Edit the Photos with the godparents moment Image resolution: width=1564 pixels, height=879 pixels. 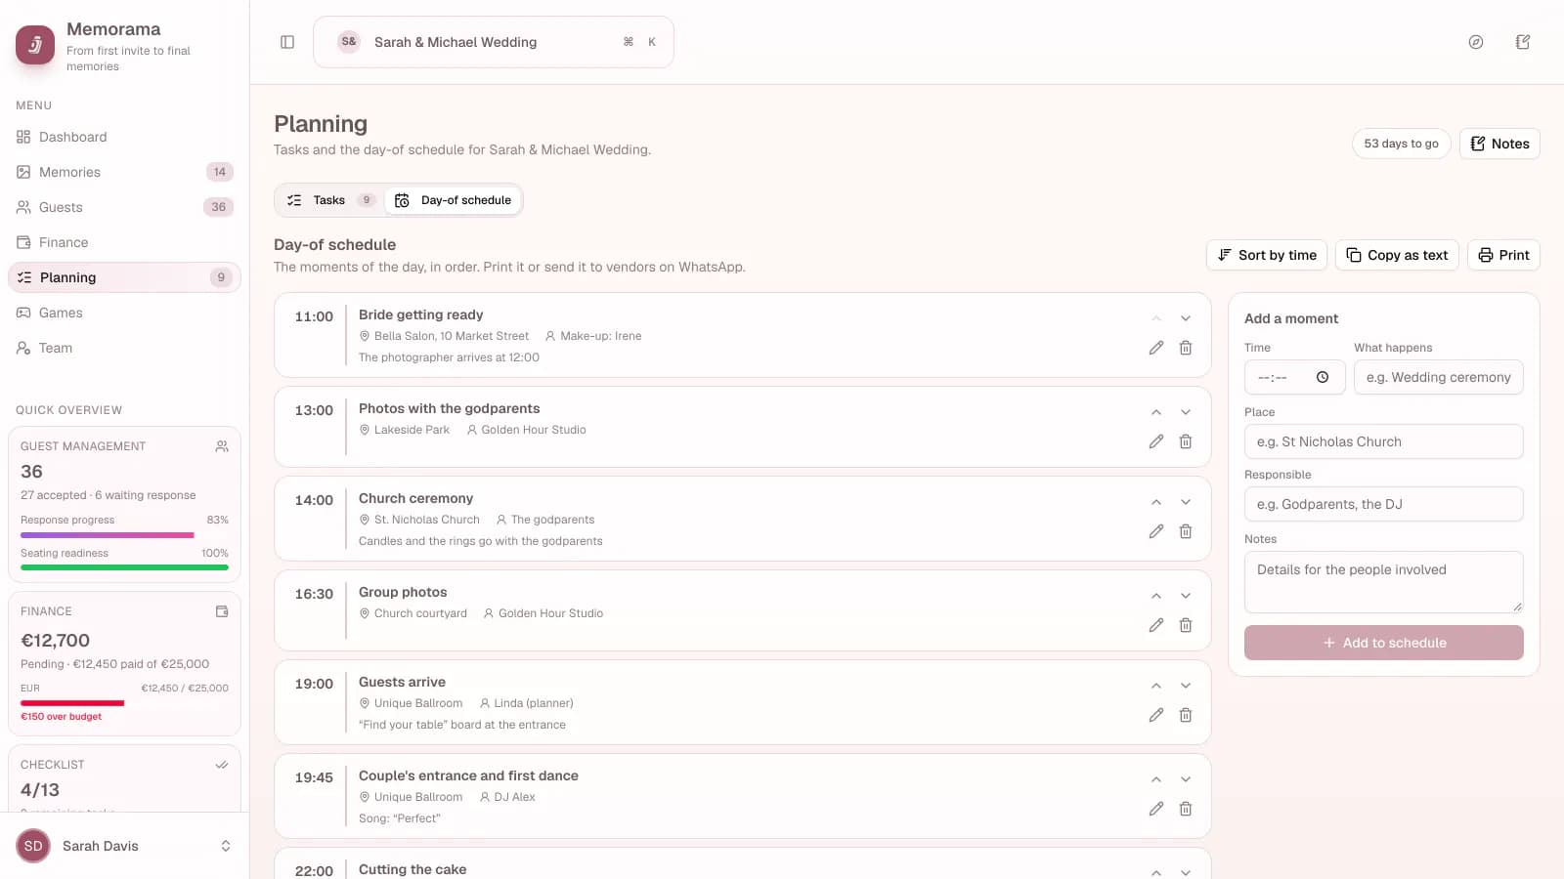click(x=1156, y=441)
